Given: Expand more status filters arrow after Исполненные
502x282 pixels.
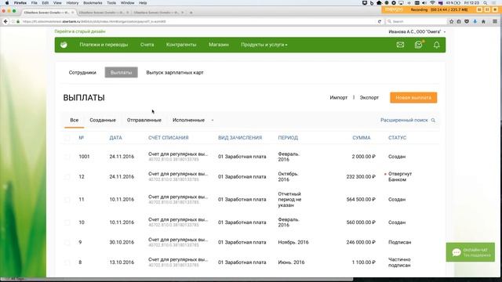Looking at the screenshot, I should point(213,120).
